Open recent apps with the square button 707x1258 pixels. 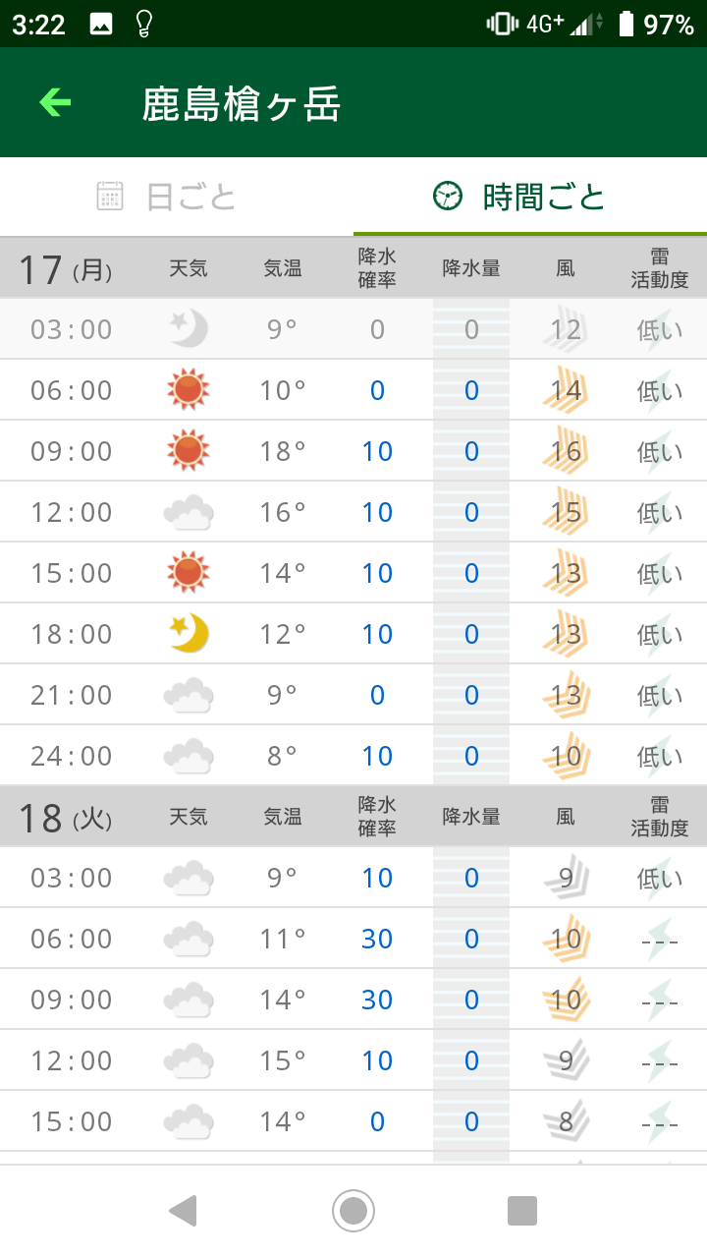click(521, 1211)
